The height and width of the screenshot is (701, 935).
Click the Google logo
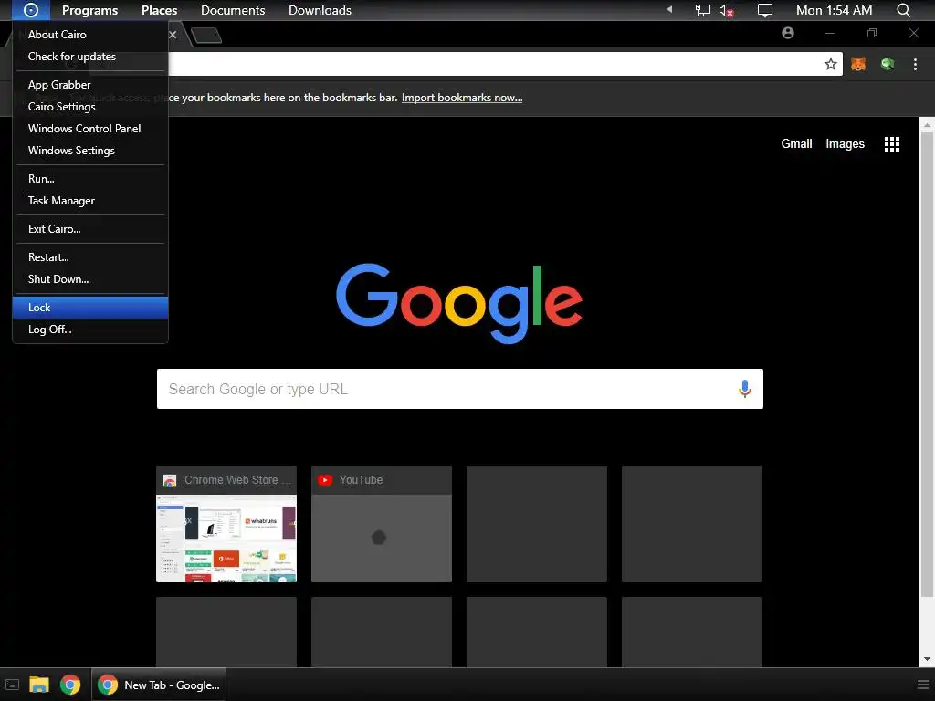click(x=459, y=302)
